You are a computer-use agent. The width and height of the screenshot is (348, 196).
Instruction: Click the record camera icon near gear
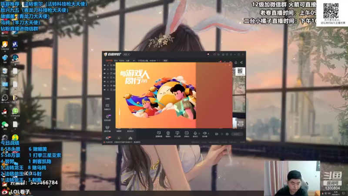[x=216, y=134]
